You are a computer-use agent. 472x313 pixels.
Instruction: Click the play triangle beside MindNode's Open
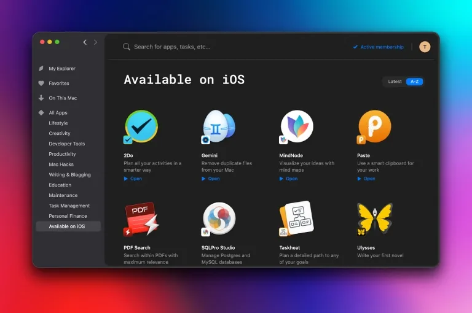[x=281, y=179]
